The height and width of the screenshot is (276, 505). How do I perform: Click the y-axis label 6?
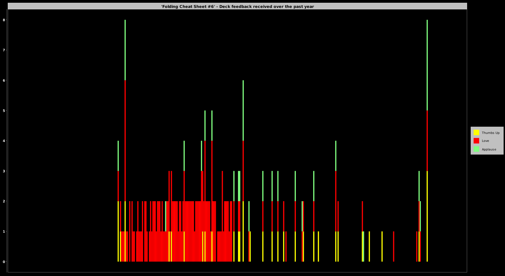point(4,80)
